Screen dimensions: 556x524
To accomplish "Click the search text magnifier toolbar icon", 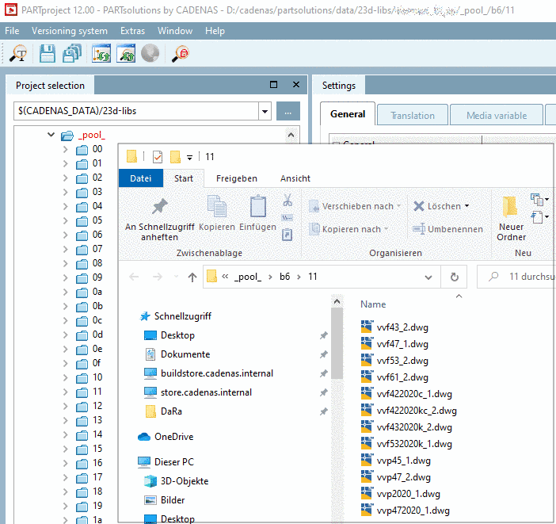I will (x=18, y=54).
